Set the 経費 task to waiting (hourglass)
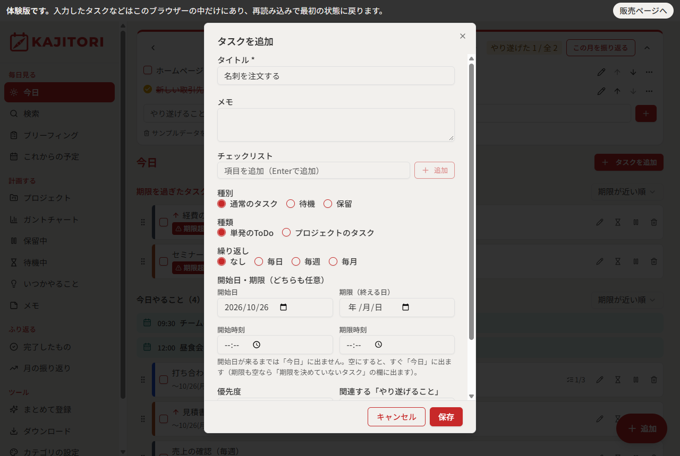This screenshot has width=680, height=456. [x=618, y=223]
